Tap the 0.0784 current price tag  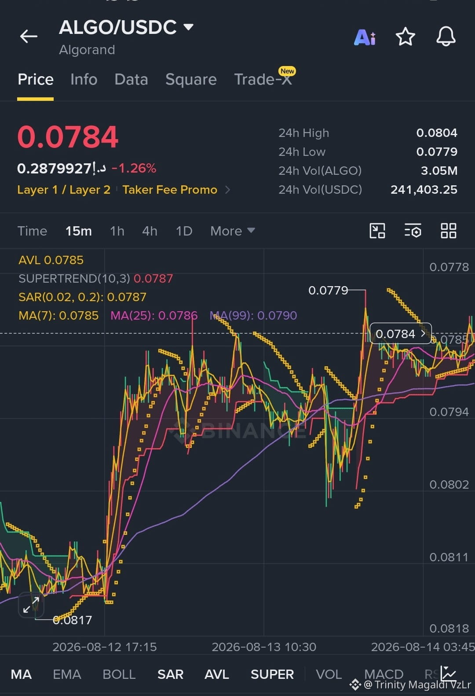401,334
